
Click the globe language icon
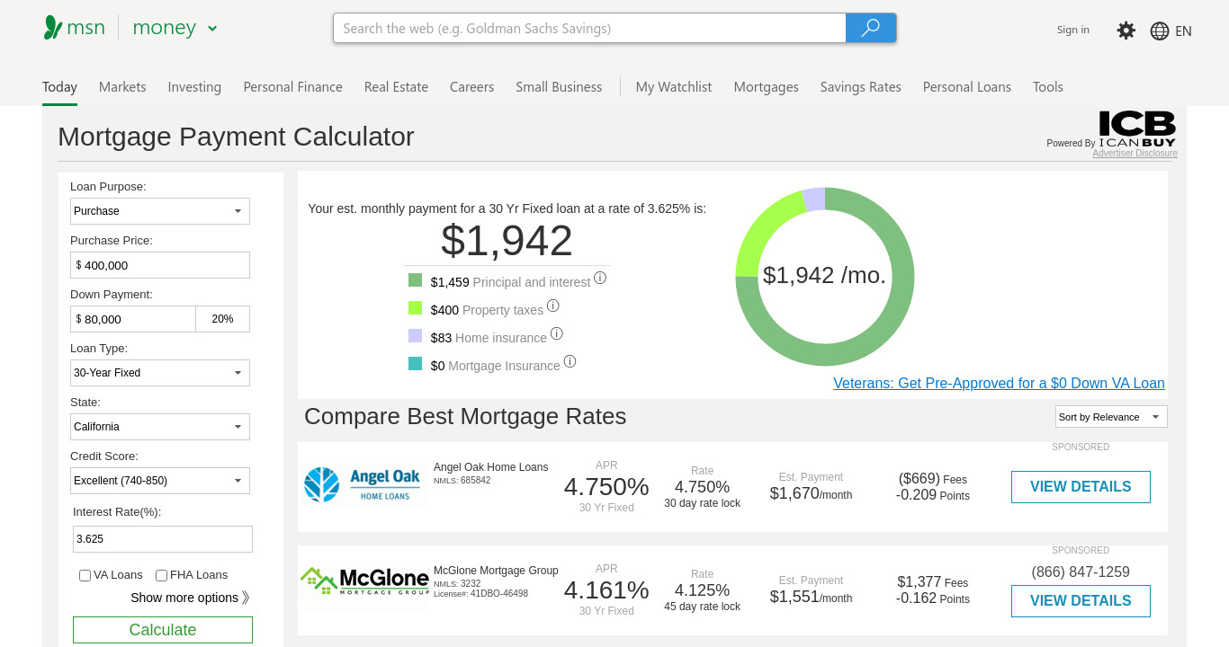[x=1160, y=31]
